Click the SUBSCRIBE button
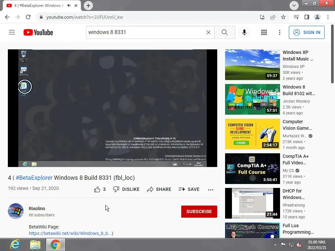335x251 pixels. coord(199,211)
